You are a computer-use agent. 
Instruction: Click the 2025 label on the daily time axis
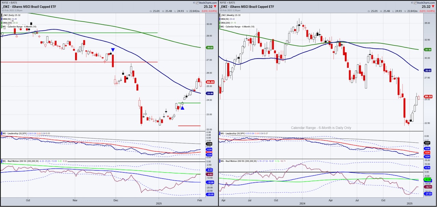tap(158, 204)
